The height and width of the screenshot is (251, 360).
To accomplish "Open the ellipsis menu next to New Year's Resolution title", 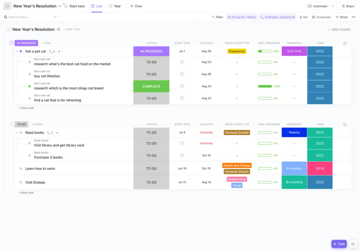I will pyautogui.click(x=60, y=6).
